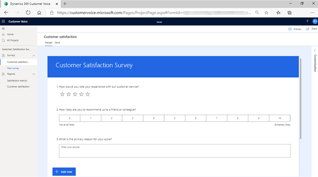Click the Home icon in sidebar
318x177 pixels.
point(3,34)
